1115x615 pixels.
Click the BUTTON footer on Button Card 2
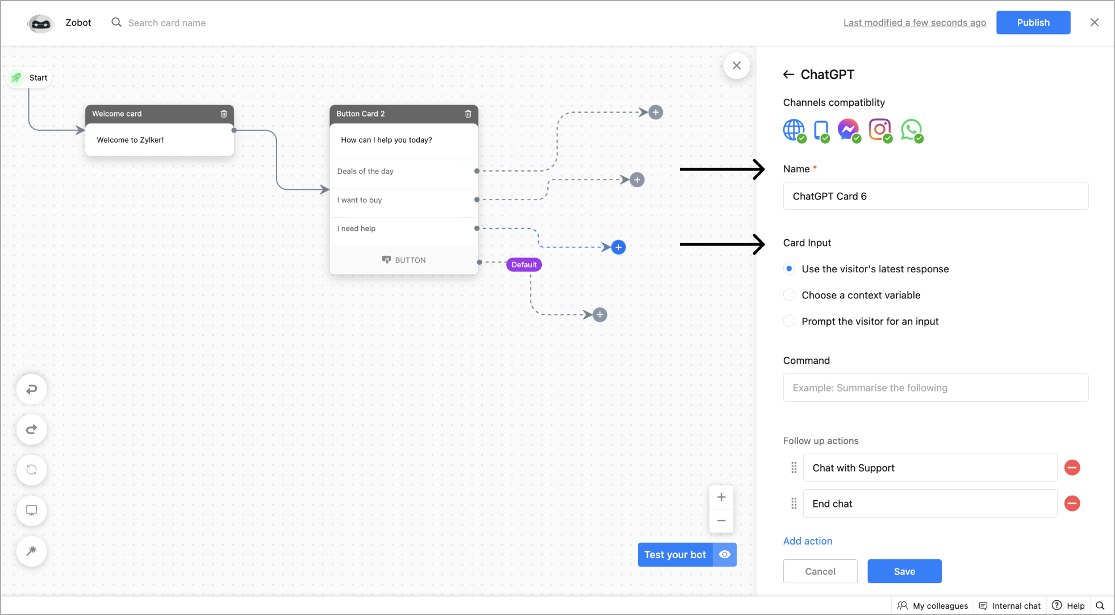click(x=404, y=260)
